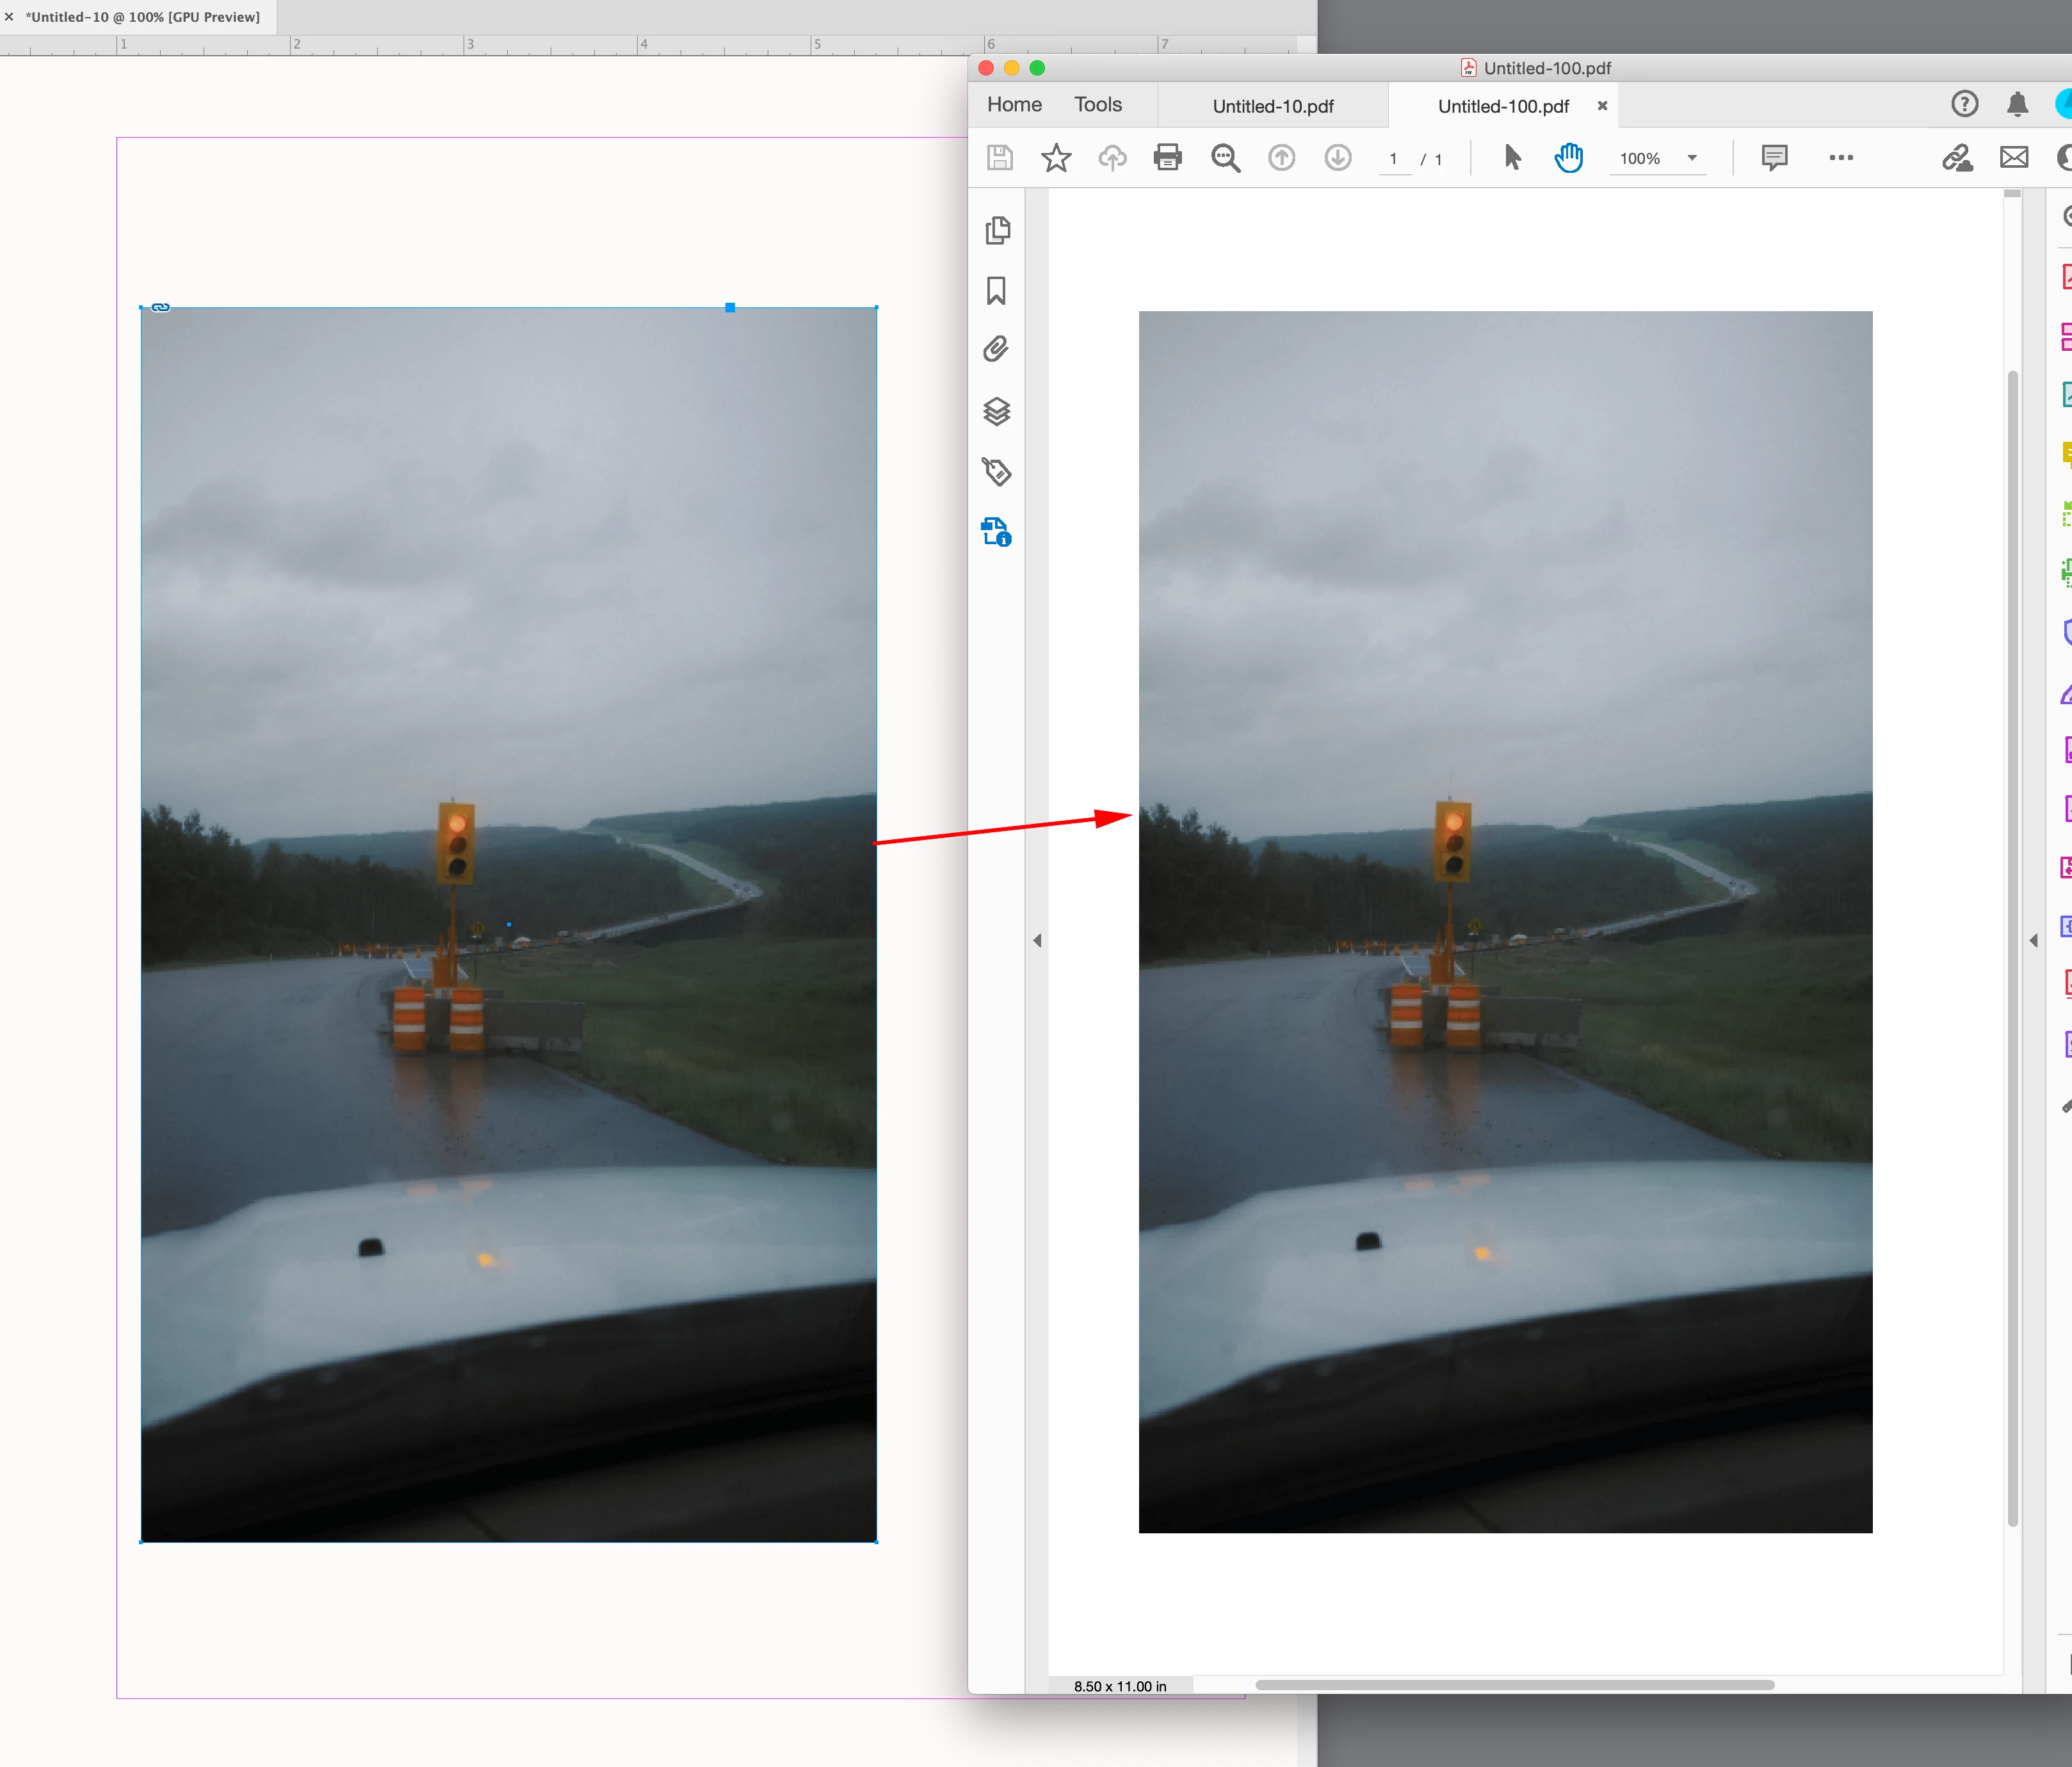2072x1767 pixels.
Task: Click the horizontal scrollbar of the PDF
Action: (x=1514, y=1685)
